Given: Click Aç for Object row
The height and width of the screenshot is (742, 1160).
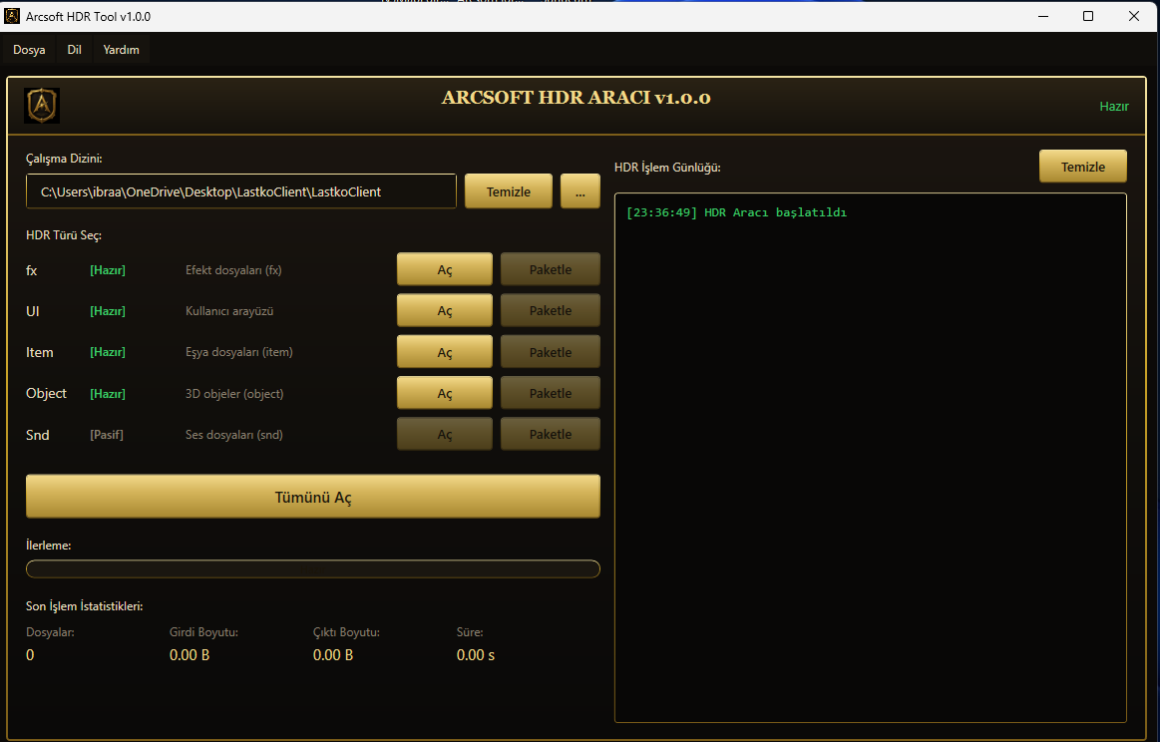Looking at the screenshot, I should pos(445,393).
